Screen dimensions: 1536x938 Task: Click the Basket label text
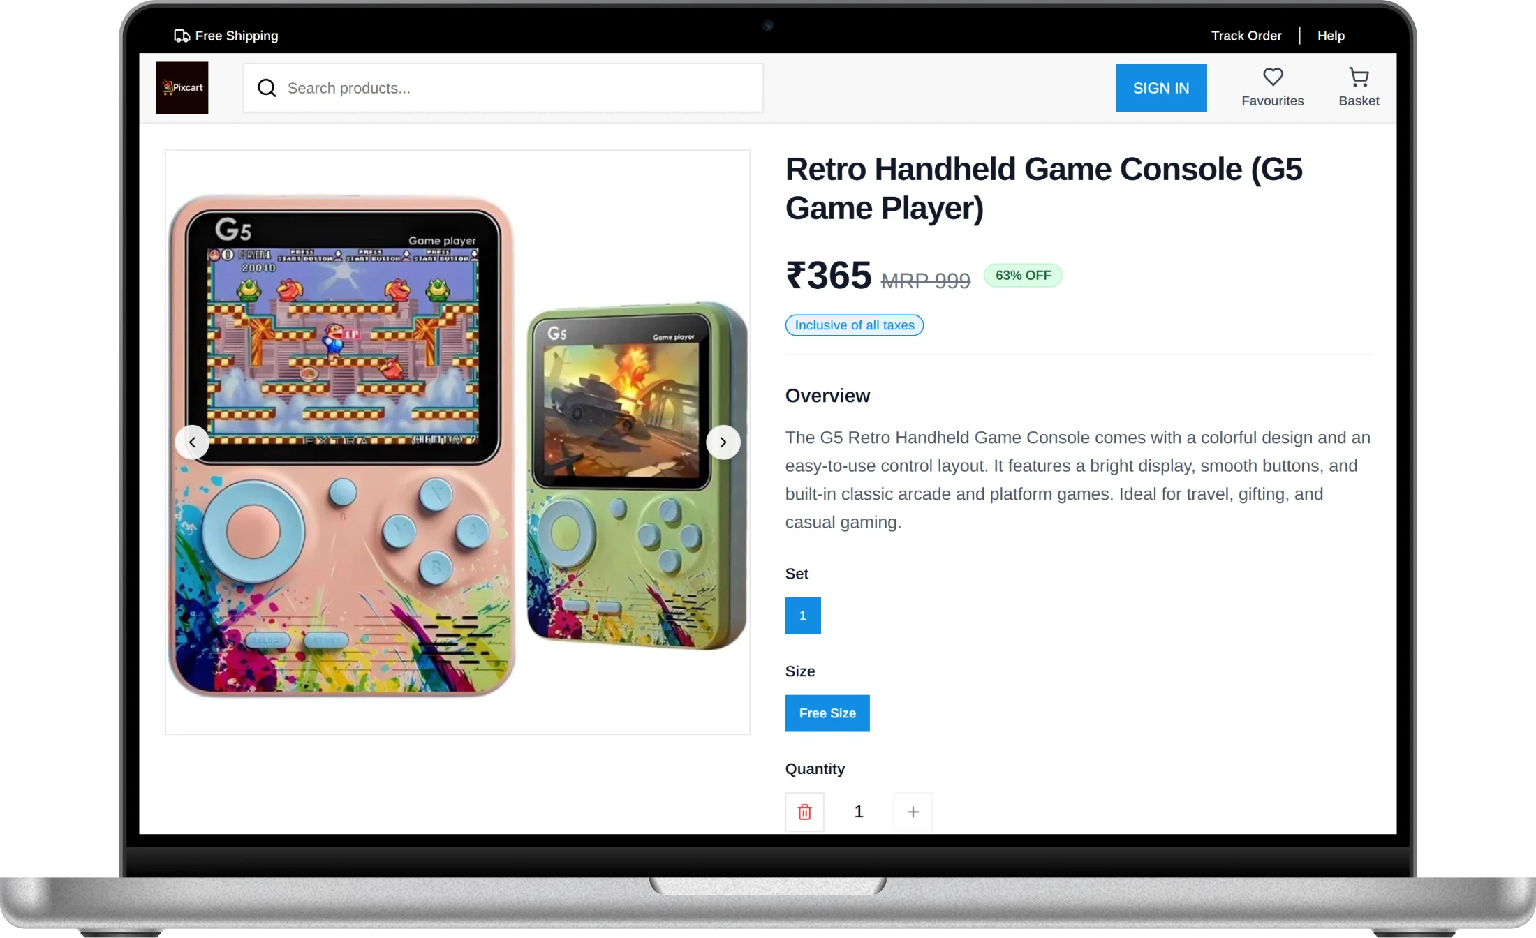click(x=1359, y=101)
